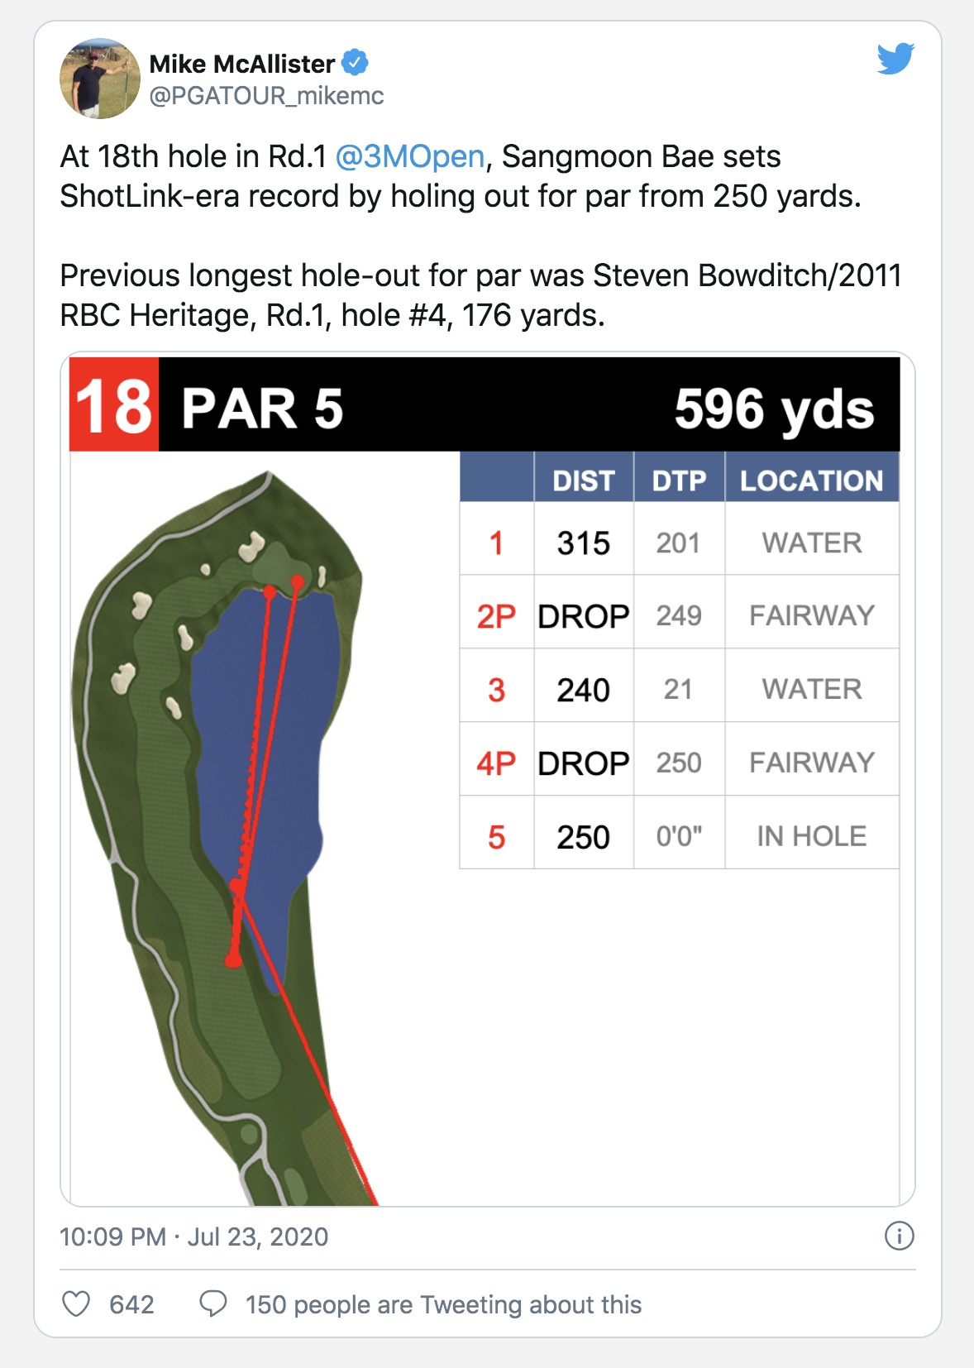Click the red 18 hole number box
Image resolution: width=974 pixels, height=1368 pixels.
(x=114, y=404)
